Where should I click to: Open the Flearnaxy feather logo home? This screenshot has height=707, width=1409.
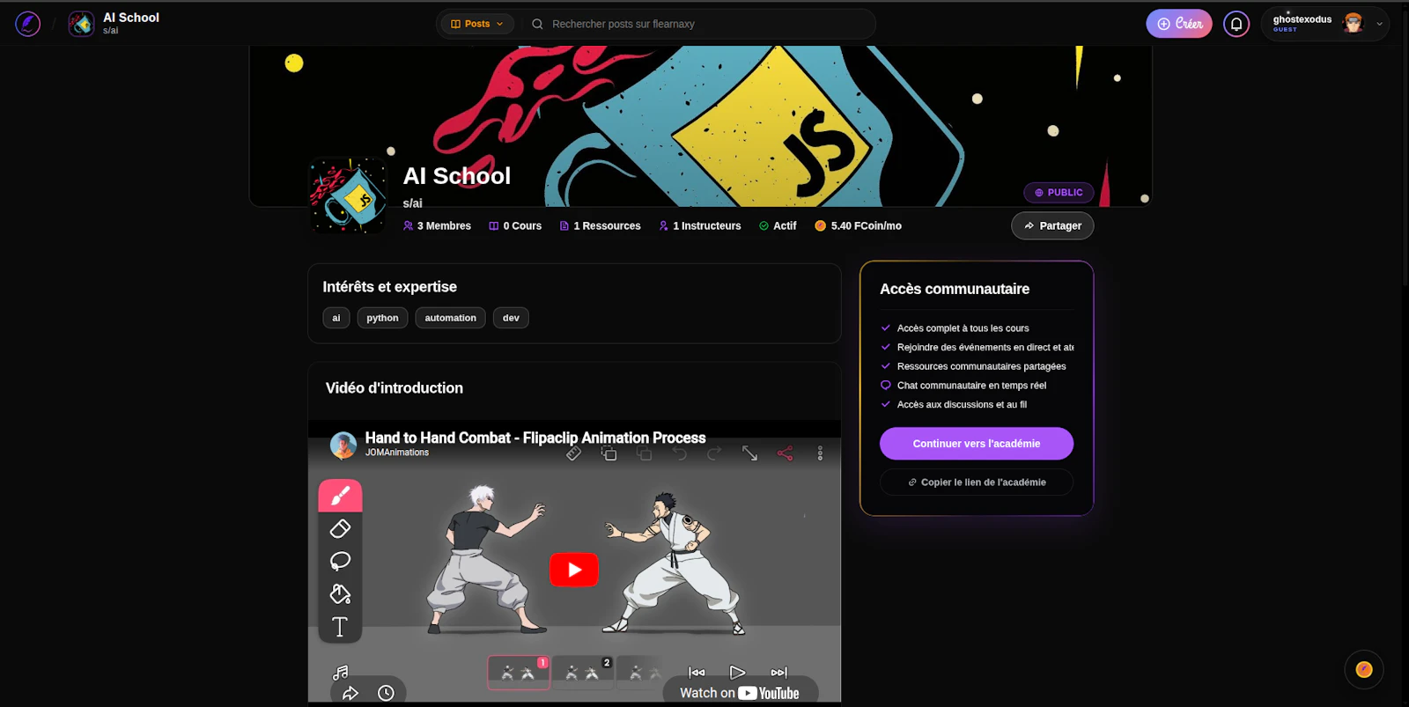pyautogui.click(x=28, y=24)
